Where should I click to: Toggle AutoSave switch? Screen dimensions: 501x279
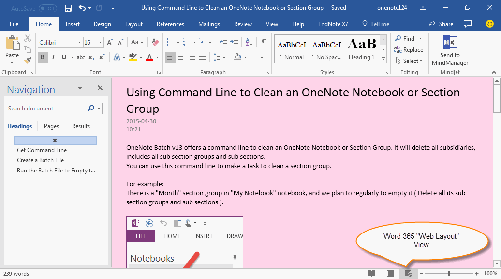tap(48, 8)
